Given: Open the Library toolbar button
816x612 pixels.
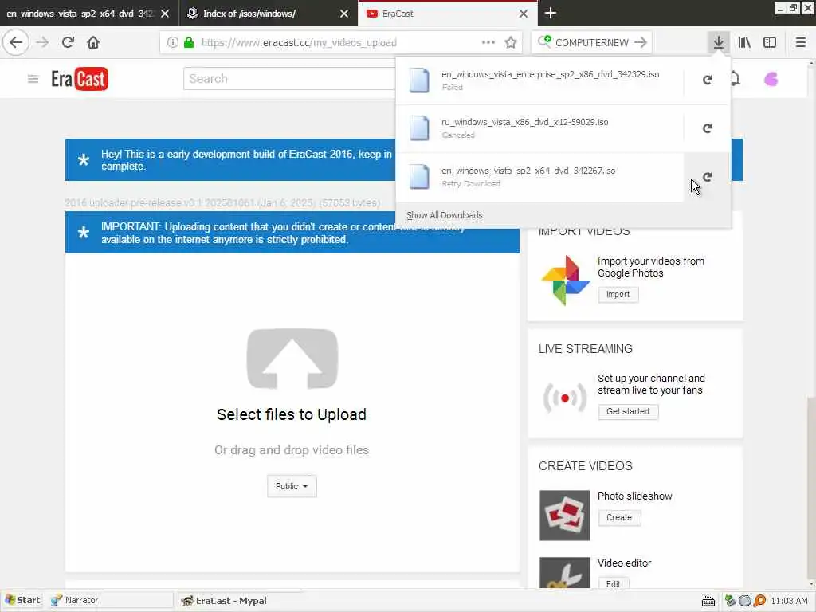Looking at the screenshot, I should [744, 42].
